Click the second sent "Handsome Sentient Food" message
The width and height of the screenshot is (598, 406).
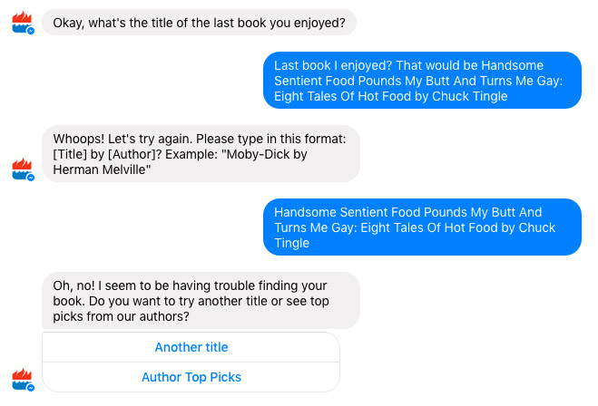(x=421, y=227)
